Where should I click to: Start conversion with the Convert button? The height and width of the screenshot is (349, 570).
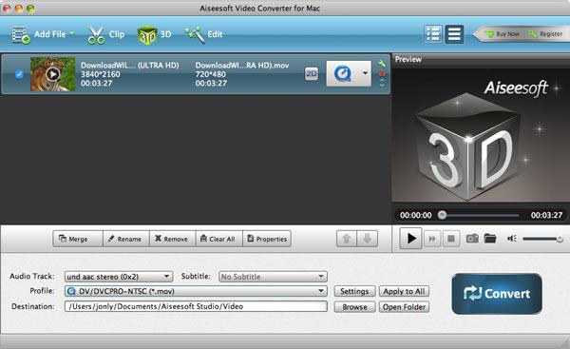(x=497, y=294)
